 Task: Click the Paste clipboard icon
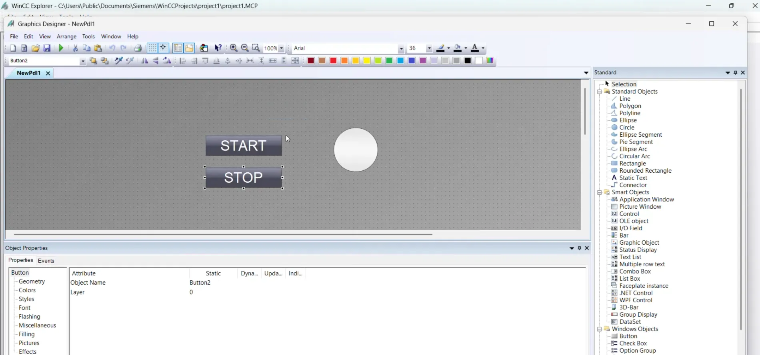pyautogui.click(x=98, y=48)
